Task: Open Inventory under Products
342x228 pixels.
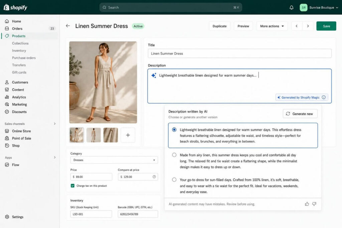Action: pos(19,50)
